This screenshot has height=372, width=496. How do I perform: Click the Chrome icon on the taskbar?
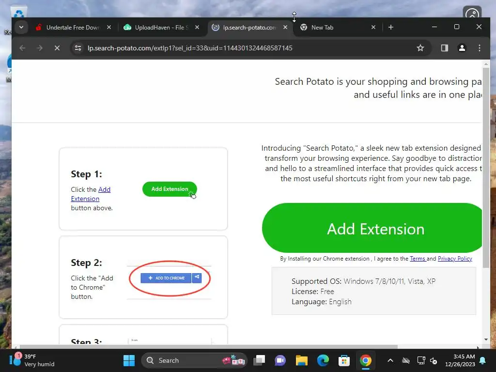tap(365, 360)
